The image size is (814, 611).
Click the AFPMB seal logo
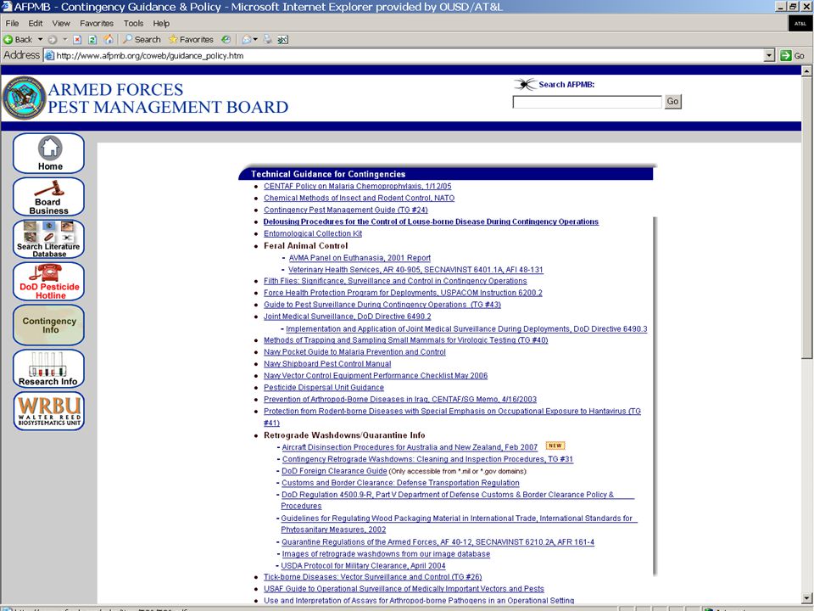(x=24, y=98)
